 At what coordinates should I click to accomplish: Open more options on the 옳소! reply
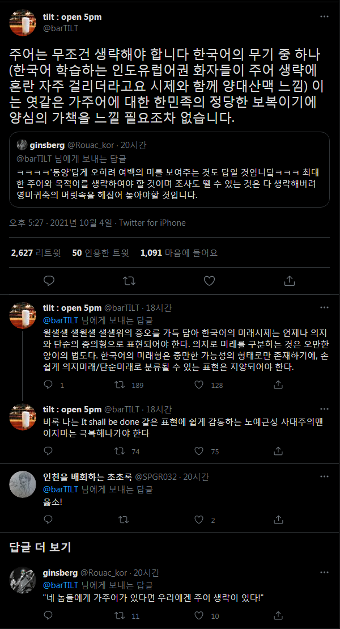pos(324,474)
